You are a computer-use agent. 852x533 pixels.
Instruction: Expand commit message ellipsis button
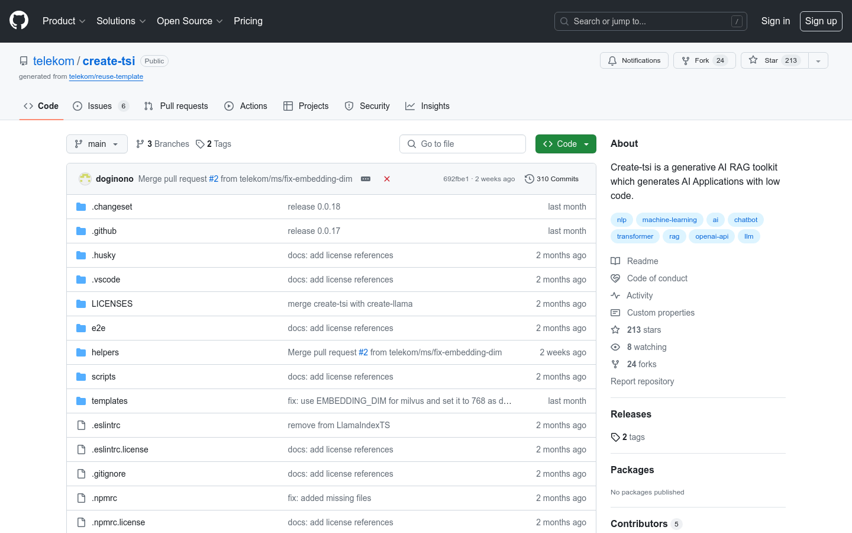pyautogui.click(x=366, y=179)
